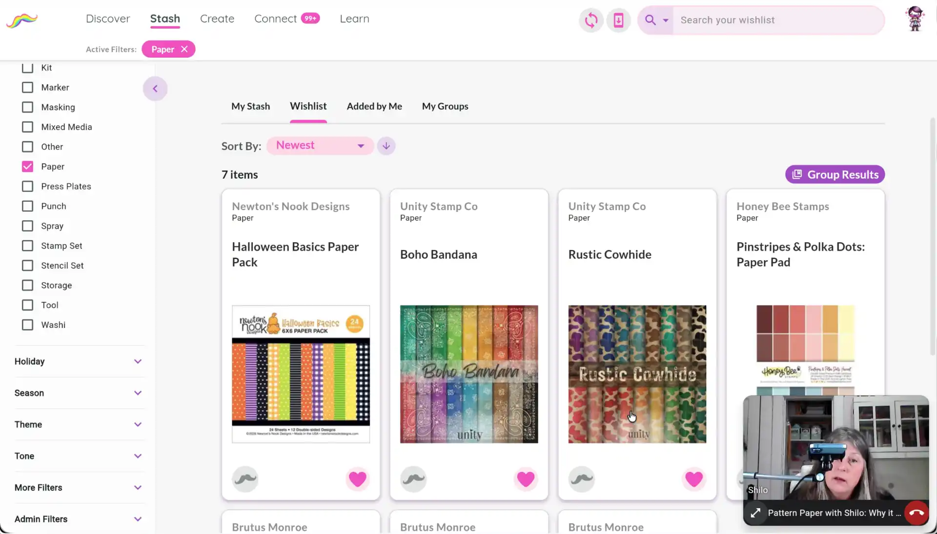Collapse the filter sidebar with arrow button
The width and height of the screenshot is (937, 534).
155,89
